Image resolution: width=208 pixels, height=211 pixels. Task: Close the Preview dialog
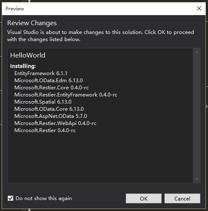point(199,8)
